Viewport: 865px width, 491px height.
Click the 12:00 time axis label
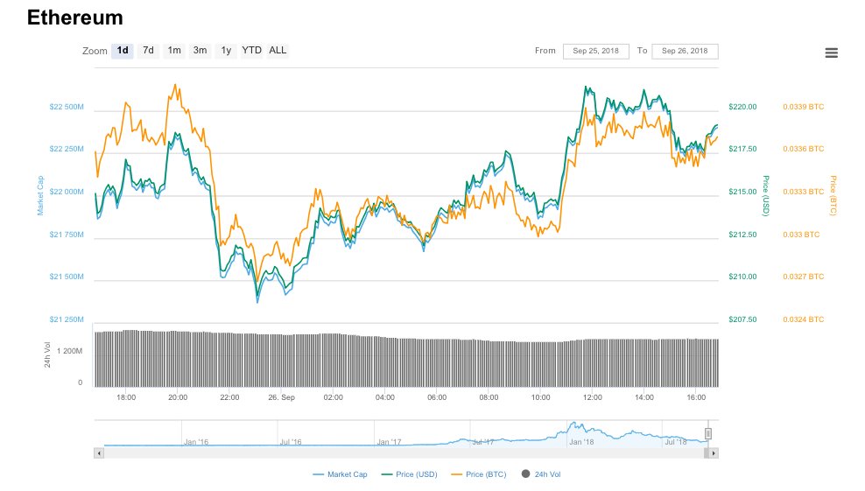tap(593, 397)
